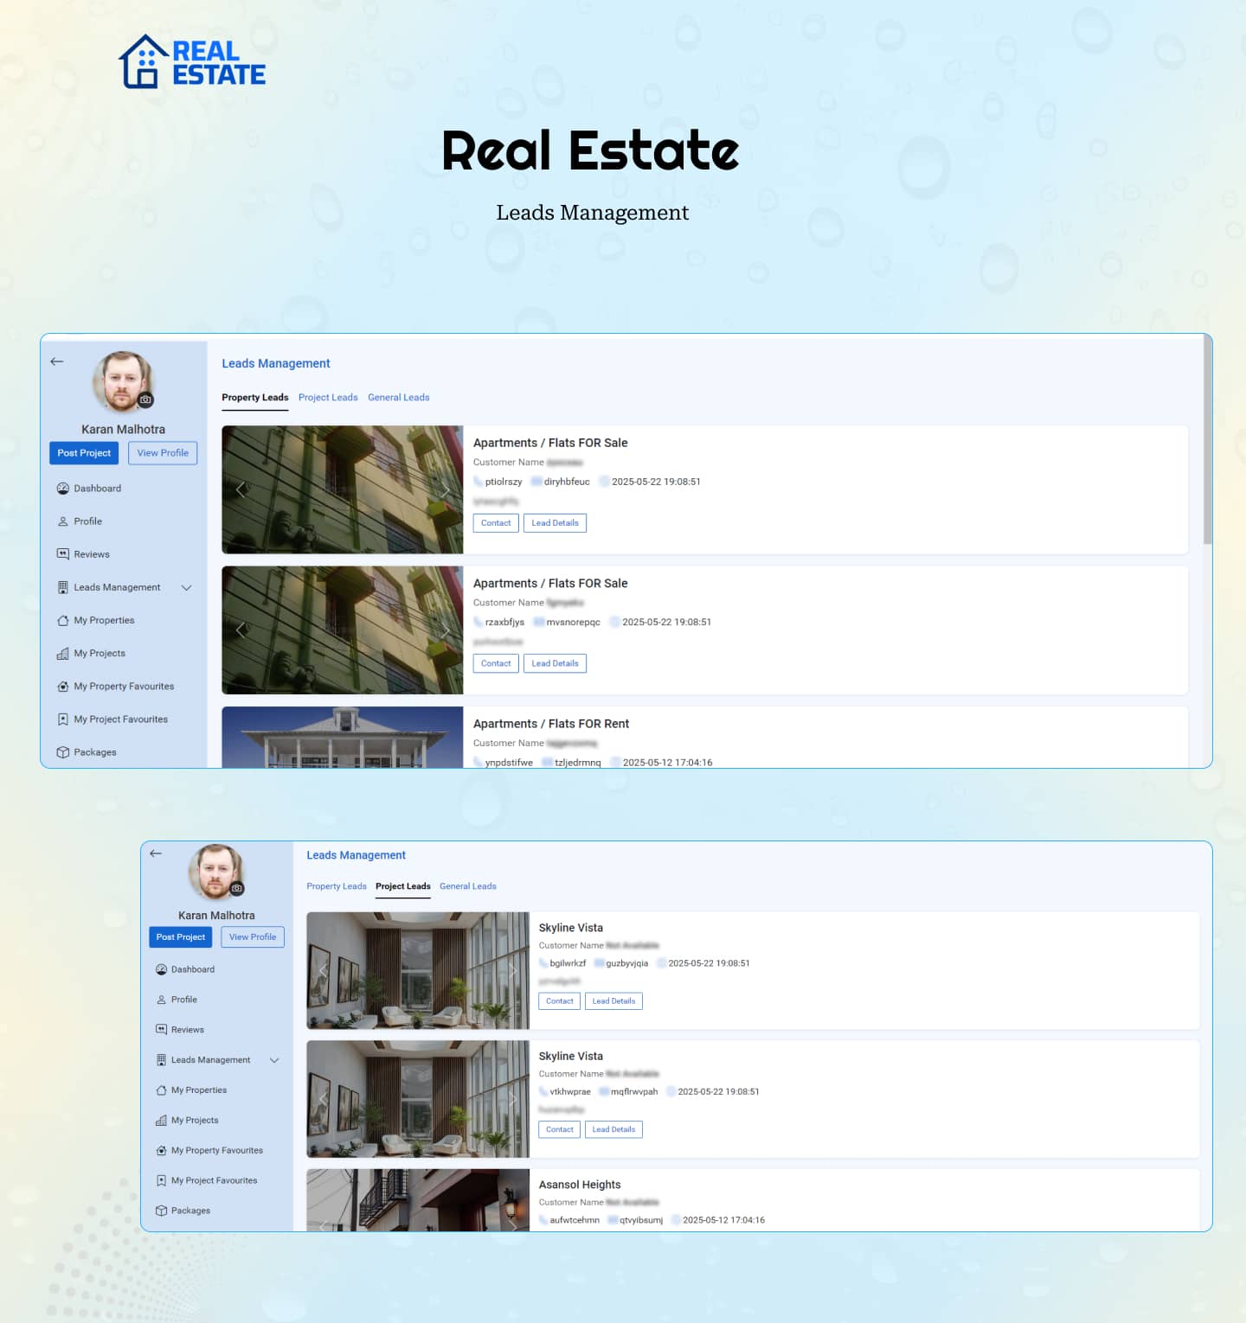Viewport: 1246px width, 1323px height.
Task: Open Reviews icon in upper panel sidebar
Action: click(63, 554)
